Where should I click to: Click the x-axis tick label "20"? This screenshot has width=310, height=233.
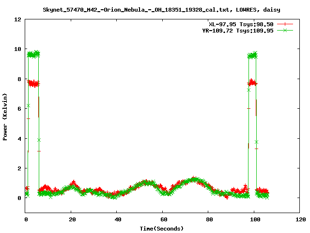[72, 219]
